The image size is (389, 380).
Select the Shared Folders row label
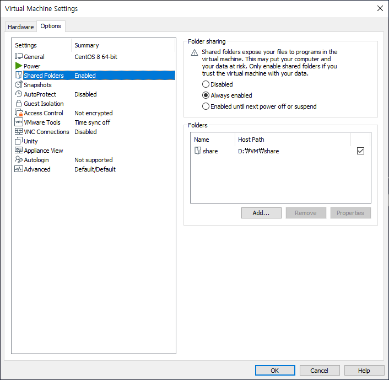tap(44, 76)
